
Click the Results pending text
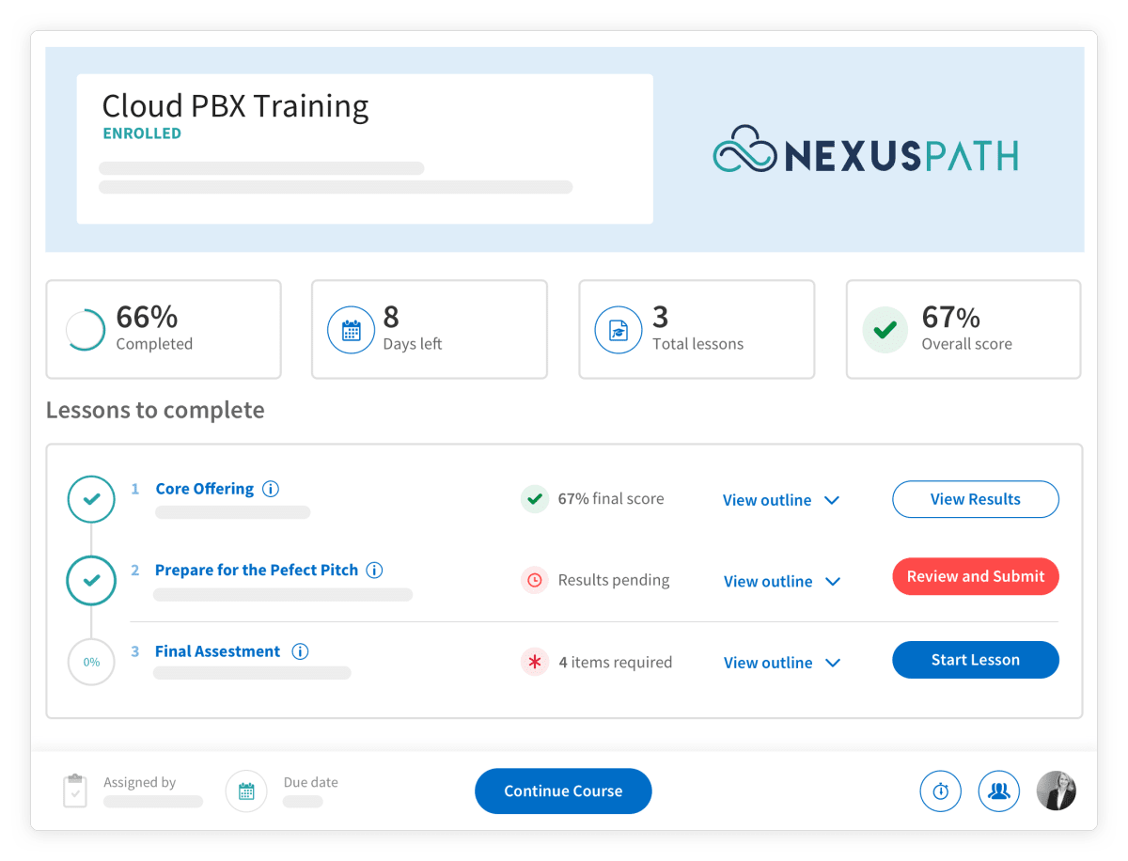614,580
